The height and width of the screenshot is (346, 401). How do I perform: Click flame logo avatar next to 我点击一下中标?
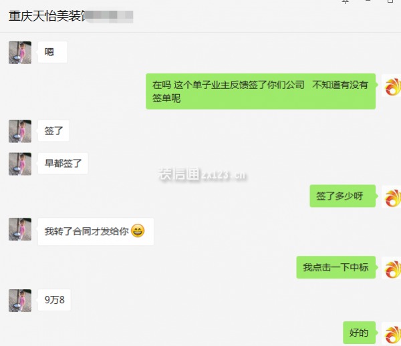(391, 268)
